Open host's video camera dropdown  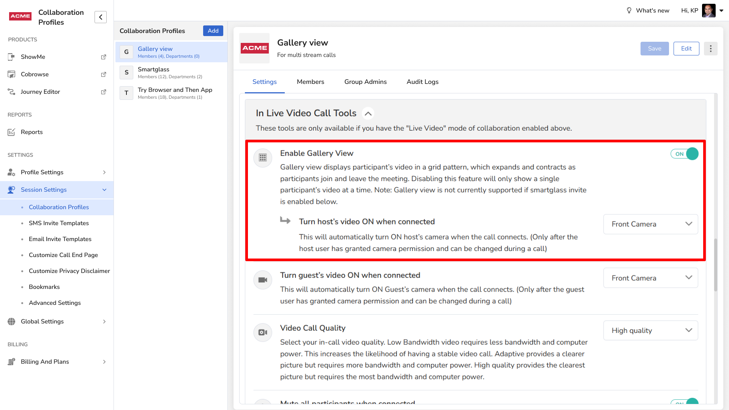(x=650, y=224)
